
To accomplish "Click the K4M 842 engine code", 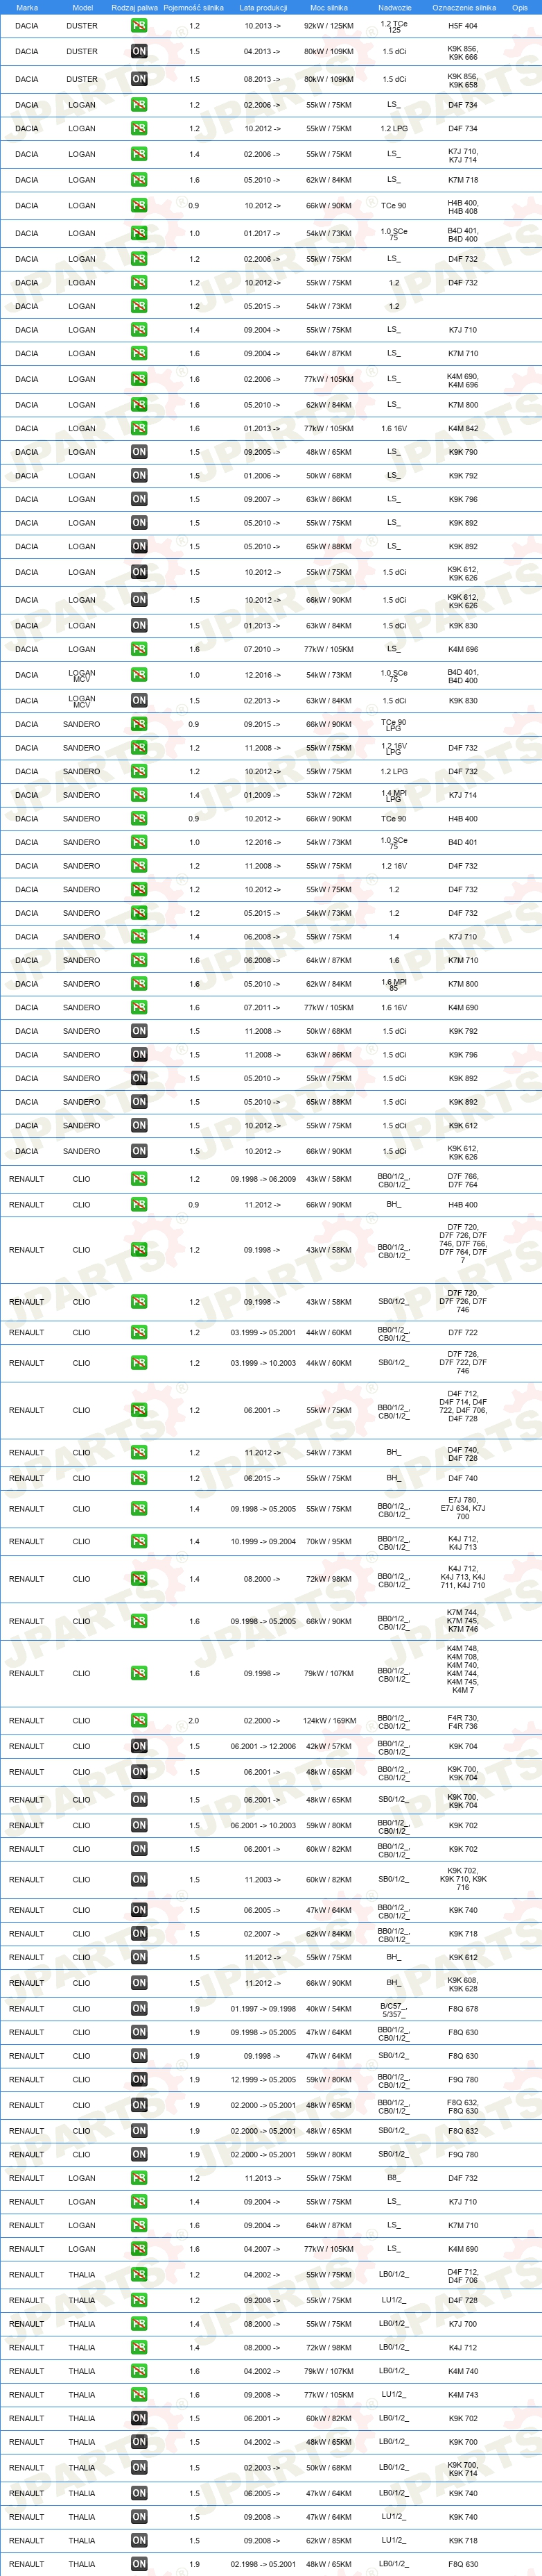I will (462, 428).
